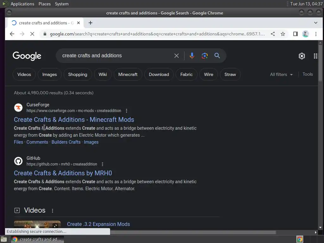324x243 pixels.
Task: Open more options beside Videos heading
Action: [53, 210]
